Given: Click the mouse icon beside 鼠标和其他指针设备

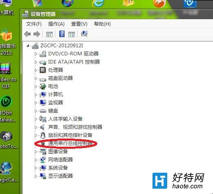Looking at the screenshot, I should [x=43, y=135].
